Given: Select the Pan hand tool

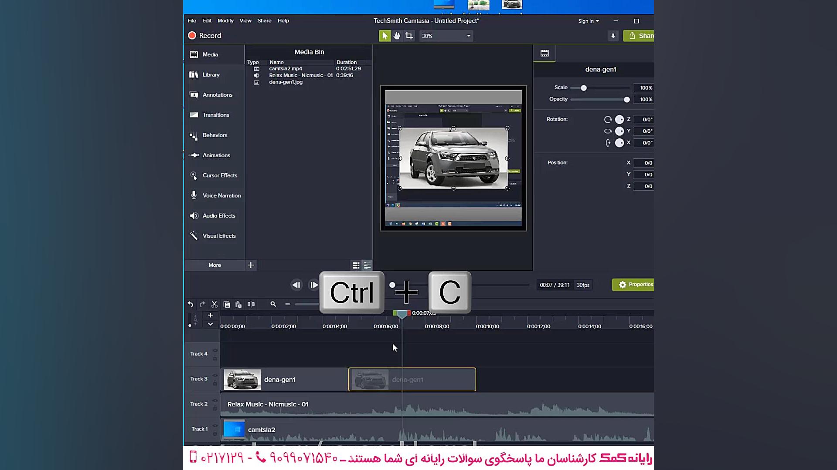Looking at the screenshot, I should [397, 36].
